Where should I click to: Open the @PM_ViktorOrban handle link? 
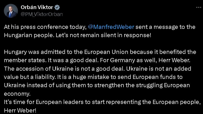(x=42, y=14)
